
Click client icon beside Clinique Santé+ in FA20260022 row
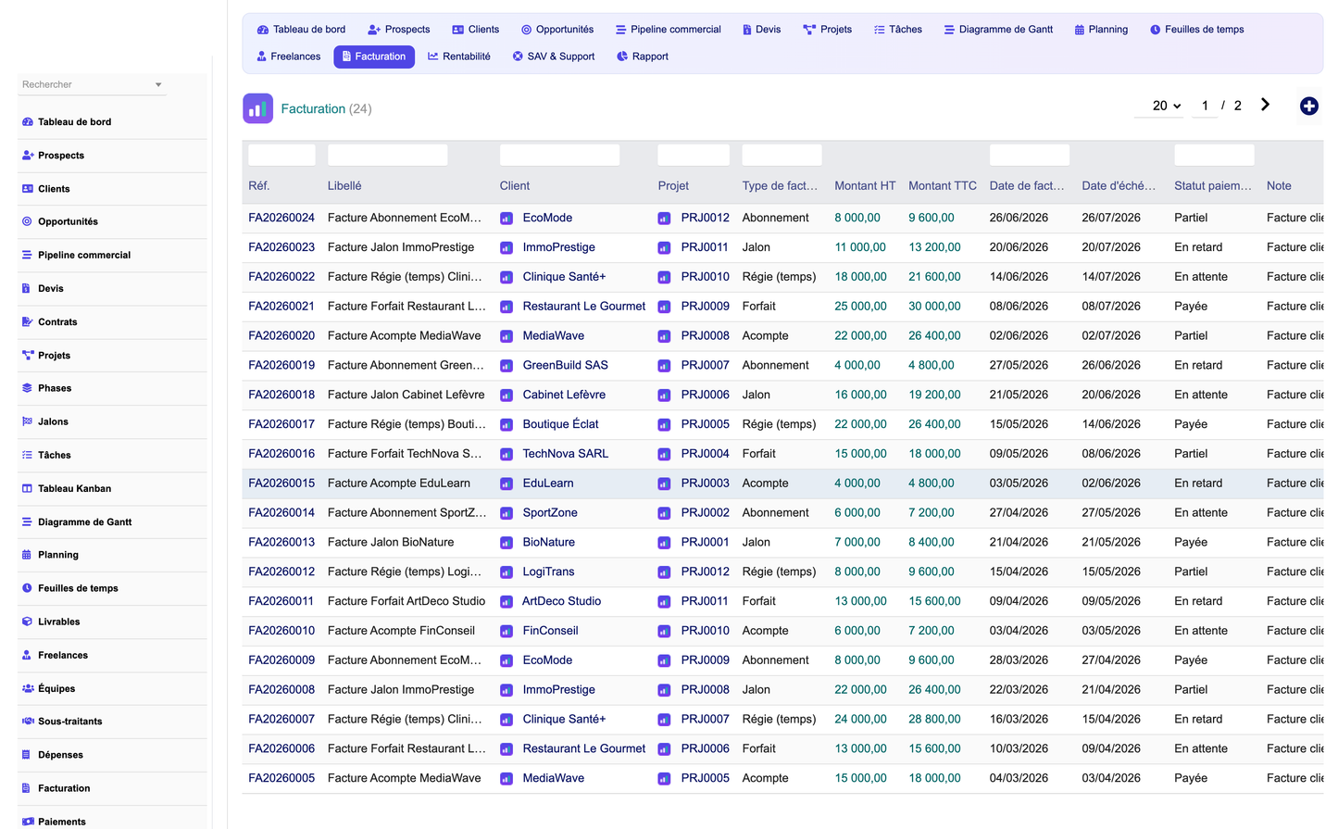pos(506,278)
